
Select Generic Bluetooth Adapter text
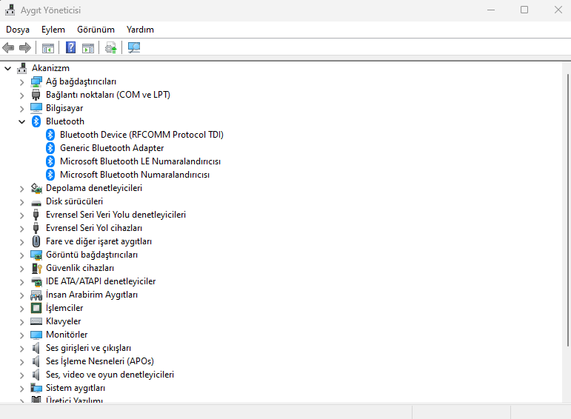pyautogui.click(x=112, y=148)
